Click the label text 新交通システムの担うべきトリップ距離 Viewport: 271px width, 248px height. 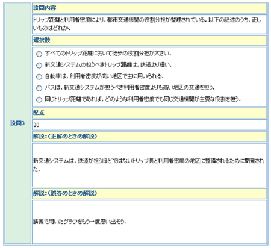point(108,65)
